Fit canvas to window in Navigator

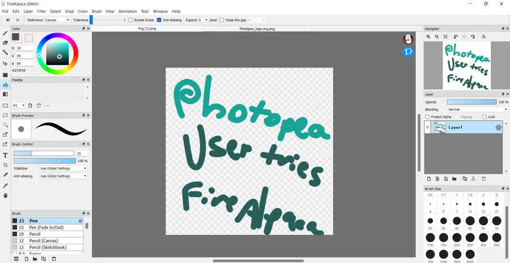point(445,37)
